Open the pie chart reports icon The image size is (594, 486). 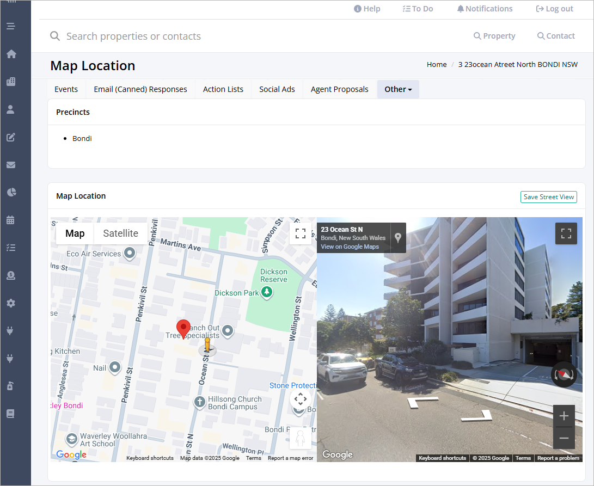[11, 193]
